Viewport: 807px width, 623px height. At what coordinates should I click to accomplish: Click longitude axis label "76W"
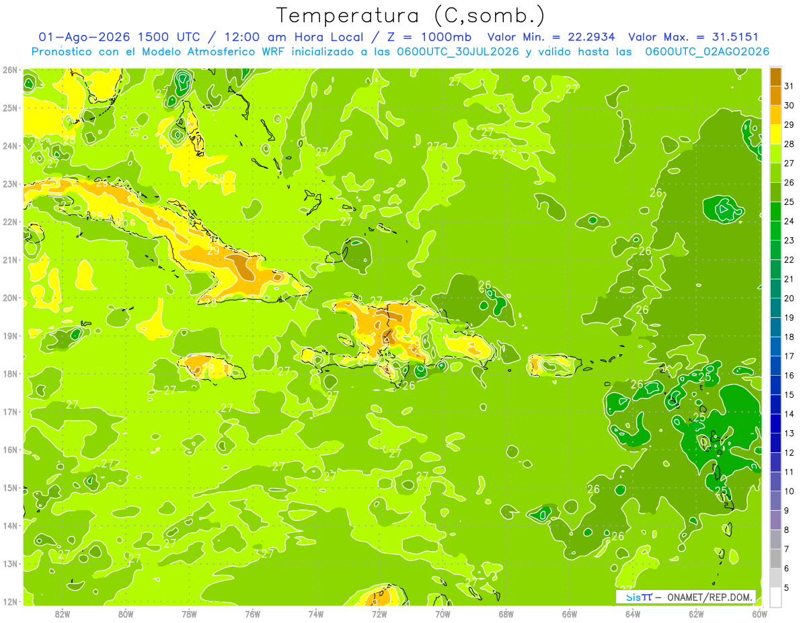point(253,614)
